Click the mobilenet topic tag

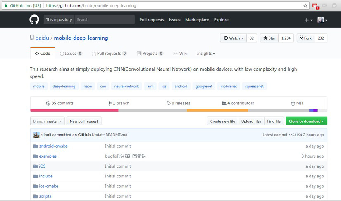pyautogui.click(x=229, y=86)
